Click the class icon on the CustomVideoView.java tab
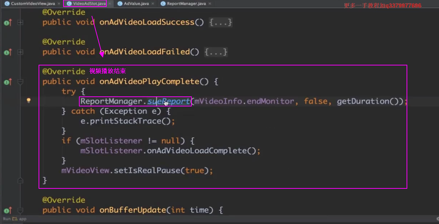 [7, 4]
